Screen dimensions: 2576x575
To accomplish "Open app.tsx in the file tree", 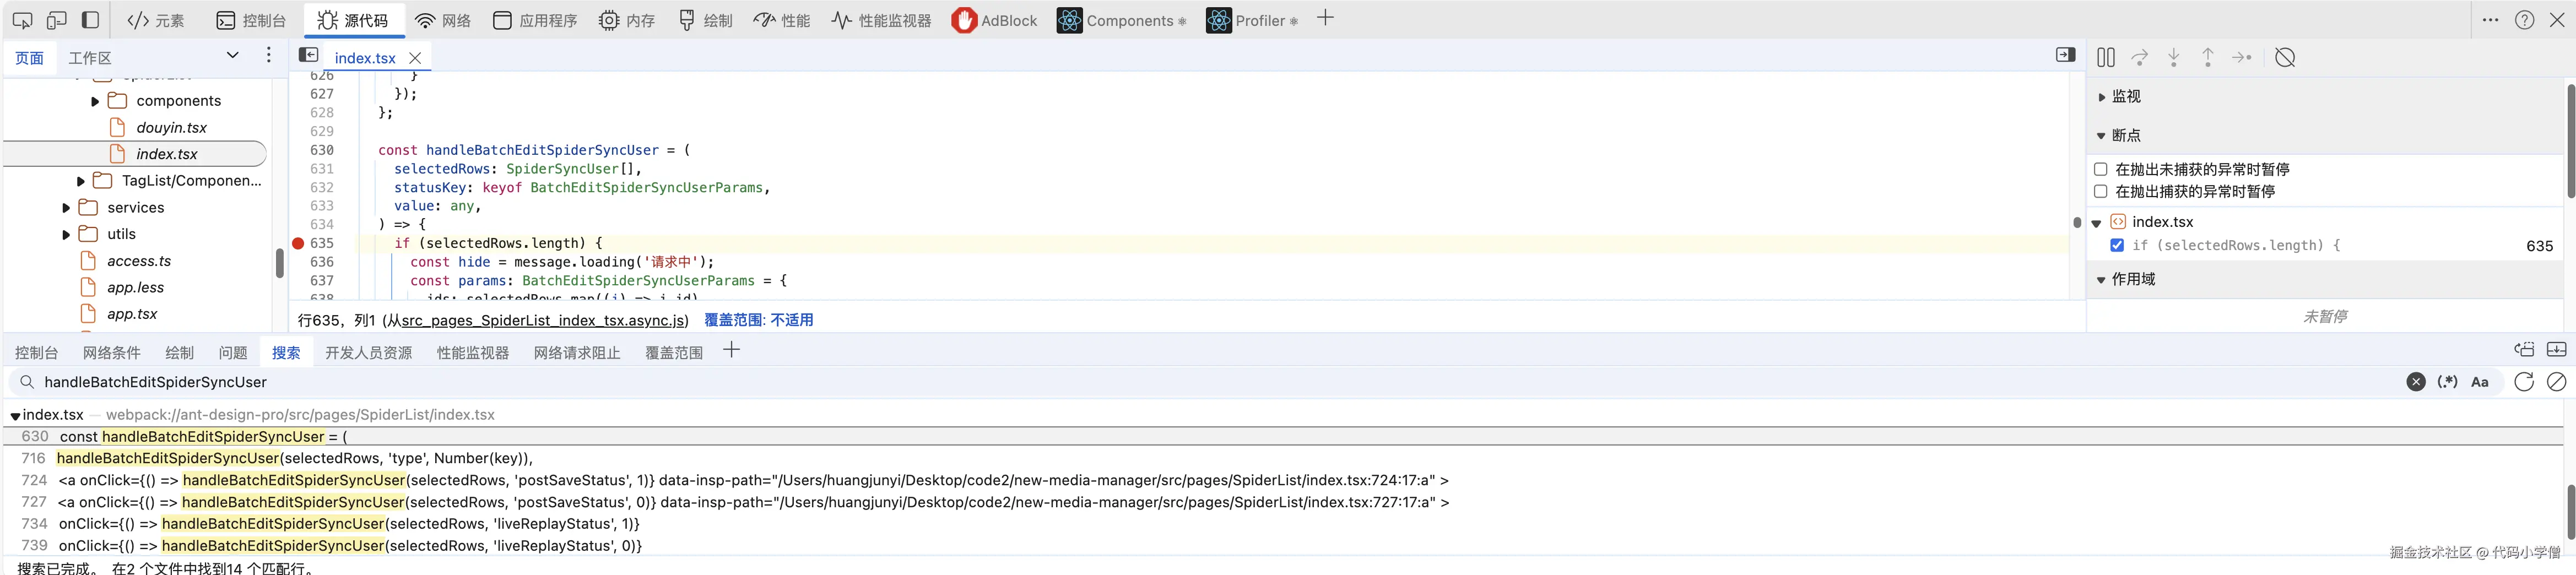I will tap(132, 314).
